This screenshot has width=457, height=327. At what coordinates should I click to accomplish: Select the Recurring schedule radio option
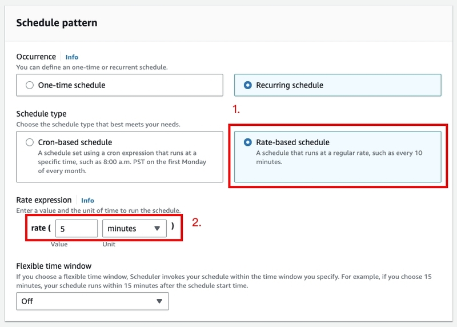pyautogui.click(x=247, y=85)
